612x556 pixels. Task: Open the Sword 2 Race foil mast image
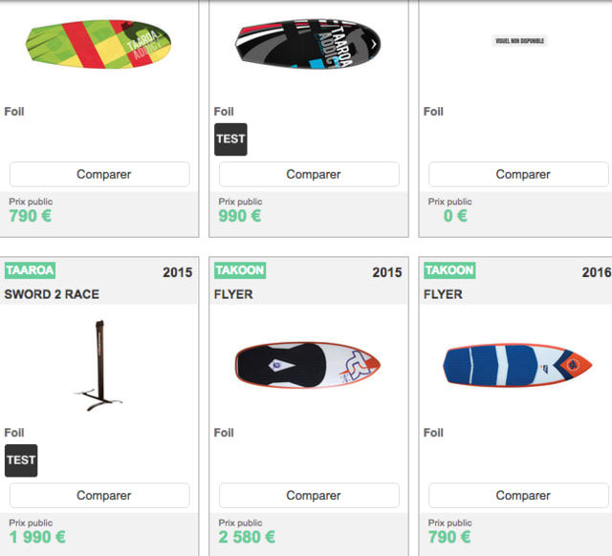97,367
